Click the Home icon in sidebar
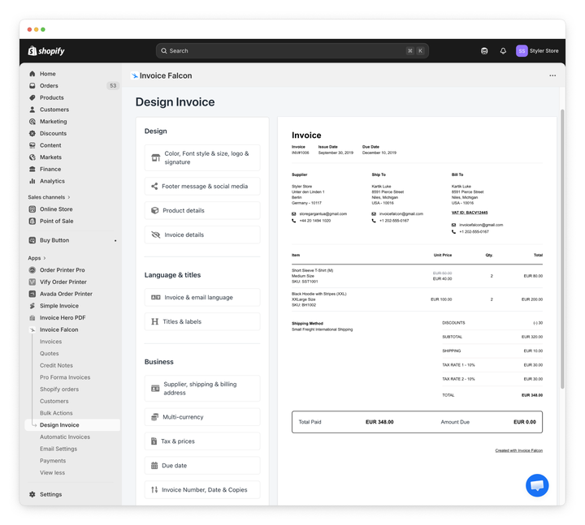The width and height of the screenshot is (585, 525). [32, 74]
